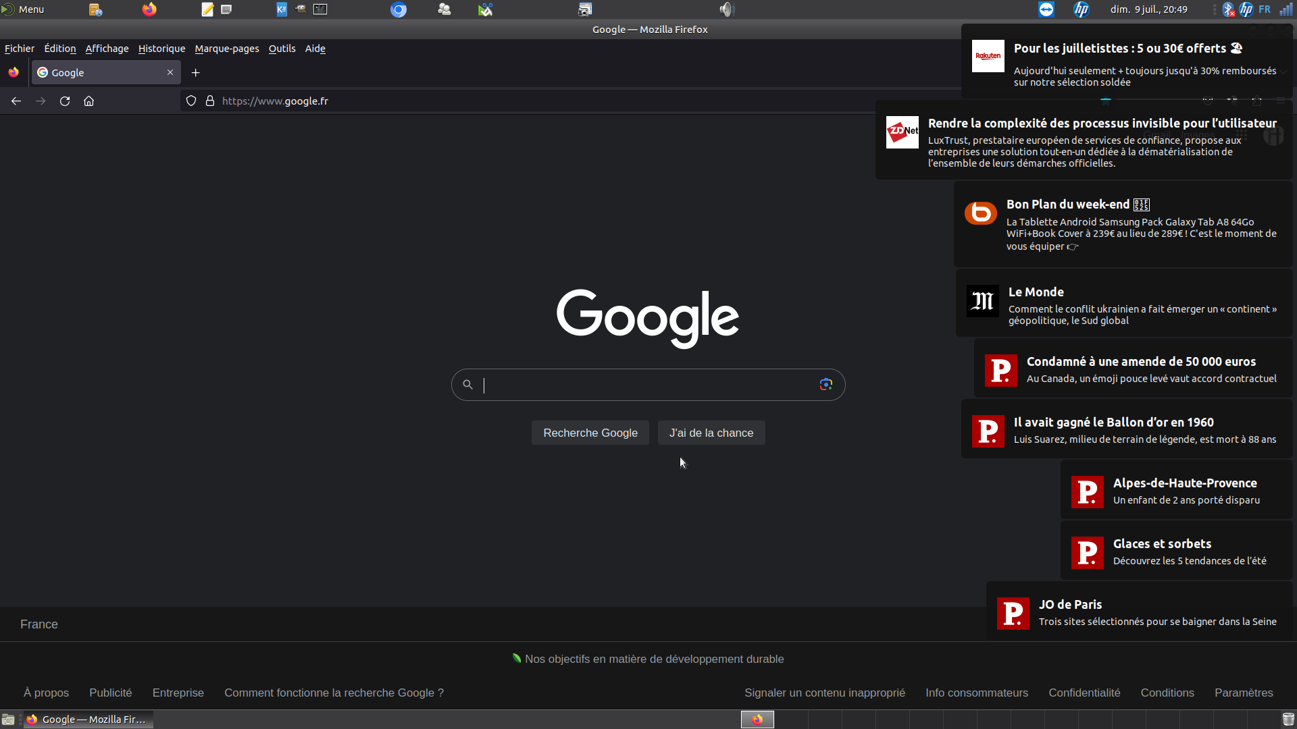Screen dimensions: 1297x729
Task: Open the left HP panel icon
Action: tap(1082, 9)
